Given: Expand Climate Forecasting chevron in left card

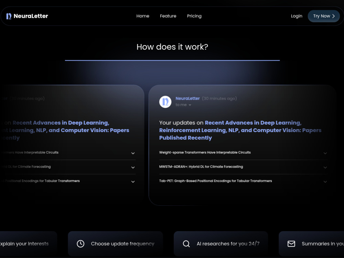Looking at the screenshot, I should click(x=133, y=168).
